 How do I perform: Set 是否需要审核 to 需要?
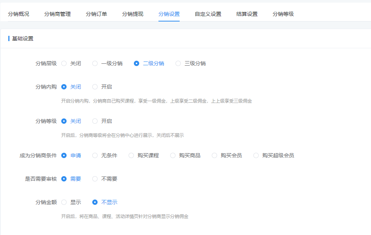coord(71,179)
